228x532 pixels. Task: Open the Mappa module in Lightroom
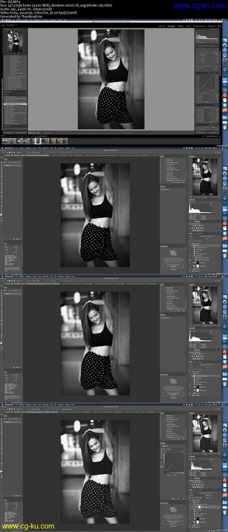[x=180, y=26]
